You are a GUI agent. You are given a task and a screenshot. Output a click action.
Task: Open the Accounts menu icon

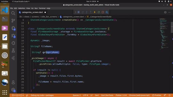pos(13,82)
